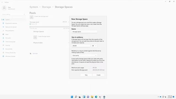Click the Maximum pool usage label

(78, 68)
